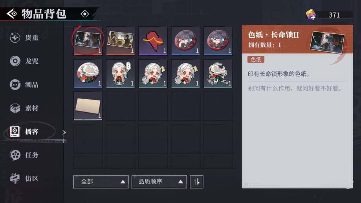Click the diamond icon next to 物品背包
The image size is (361, 203).
click(x=85, y=14)
